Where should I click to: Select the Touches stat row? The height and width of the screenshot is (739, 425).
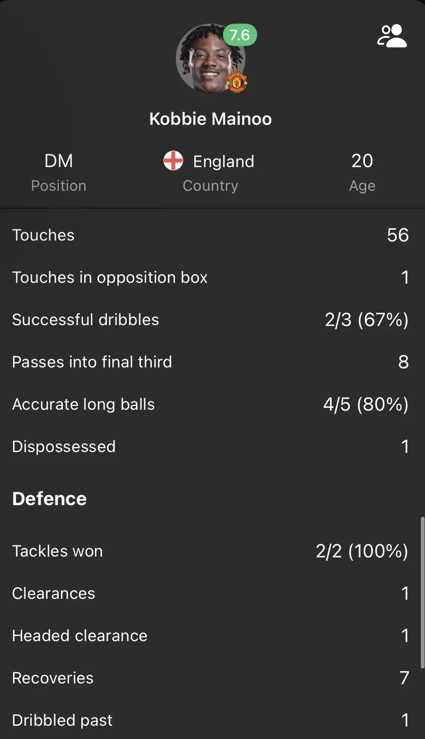(212, 235)
